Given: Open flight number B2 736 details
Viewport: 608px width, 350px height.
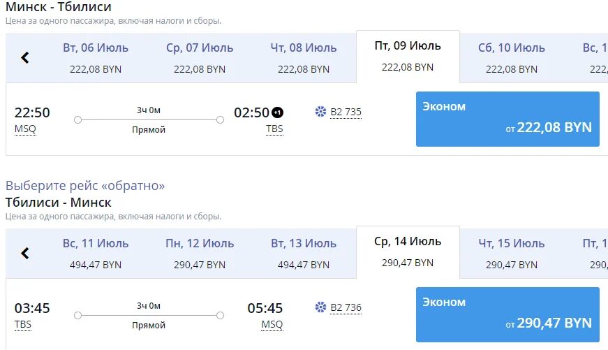Looking at the screenshot, I should pos(346,307).
